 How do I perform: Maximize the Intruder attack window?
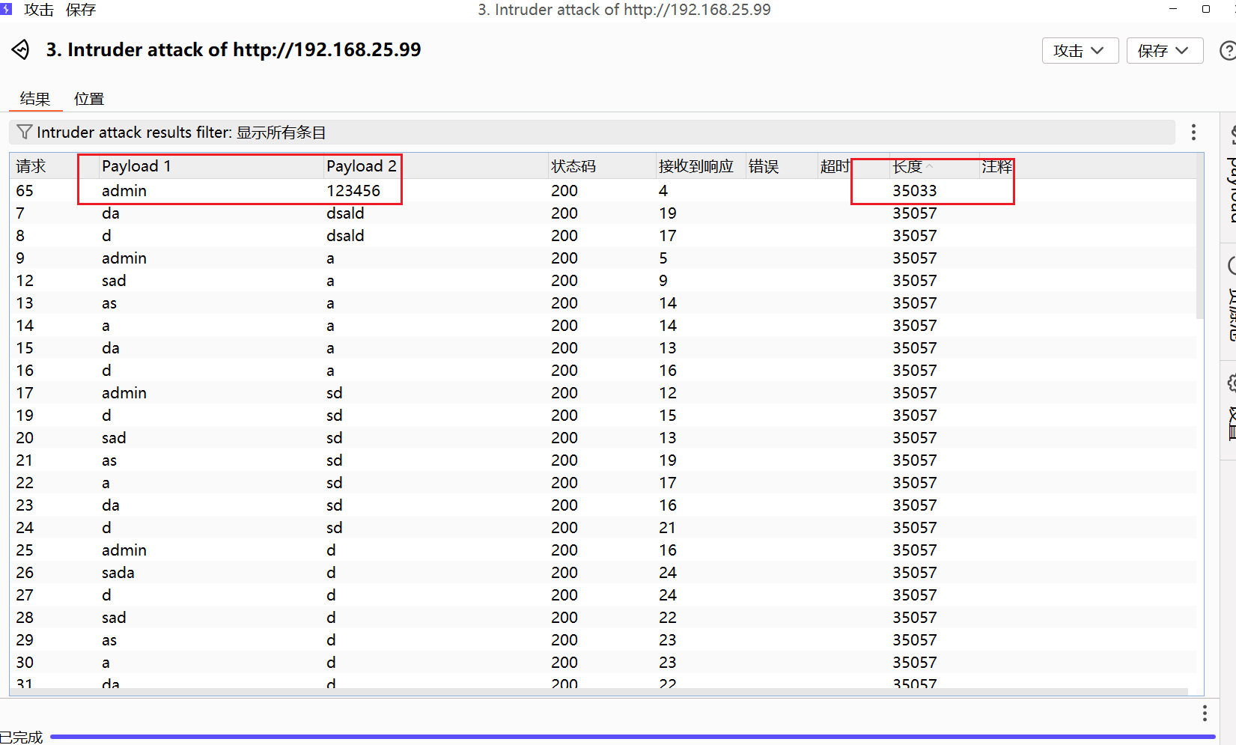coord(1205,9)
